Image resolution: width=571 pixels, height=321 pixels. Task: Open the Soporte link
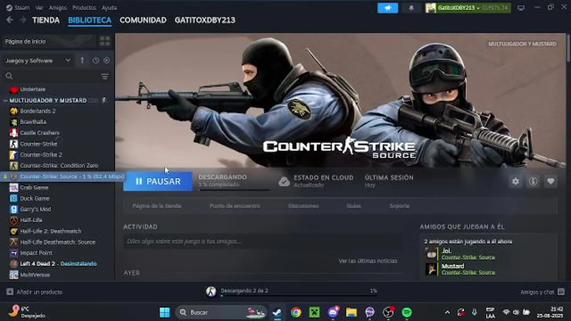pyautogui.click(x=399, y=206)
